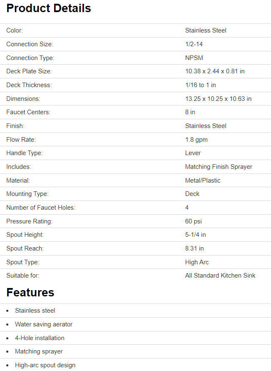Image resolution: width=271 pixels, height=371 pixels.
Task: Click the Lever handle type value
Action: click(193, 153)
